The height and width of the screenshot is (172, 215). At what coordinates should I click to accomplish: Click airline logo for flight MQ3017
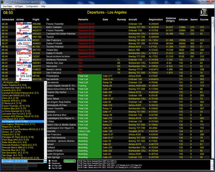point(24,30)
